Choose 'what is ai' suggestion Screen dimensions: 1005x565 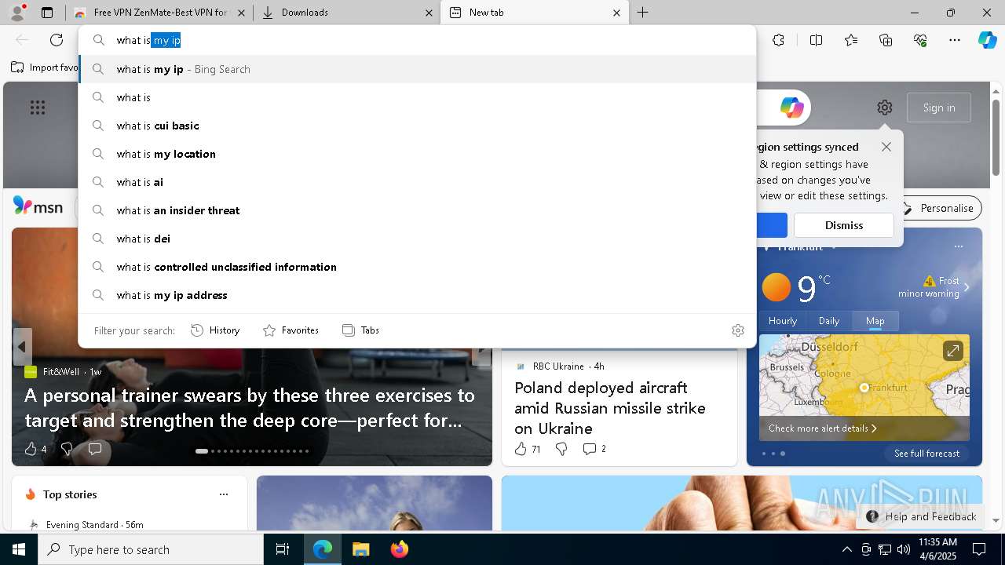pyautogui.click(x=418, y=182)
